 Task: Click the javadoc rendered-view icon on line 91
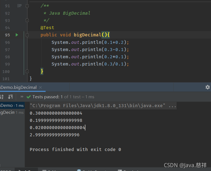point(20,6)
